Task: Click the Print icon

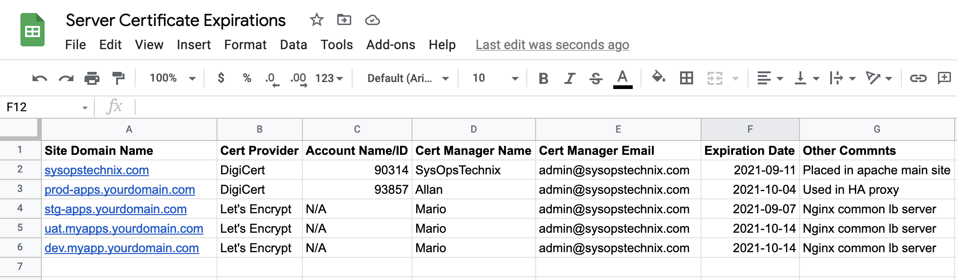Action: click(x=92, y=78)
